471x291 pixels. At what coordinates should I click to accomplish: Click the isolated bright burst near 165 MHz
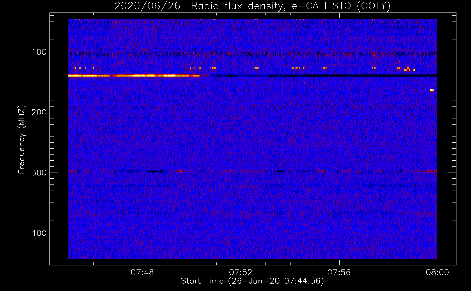(x=432, y=91)
